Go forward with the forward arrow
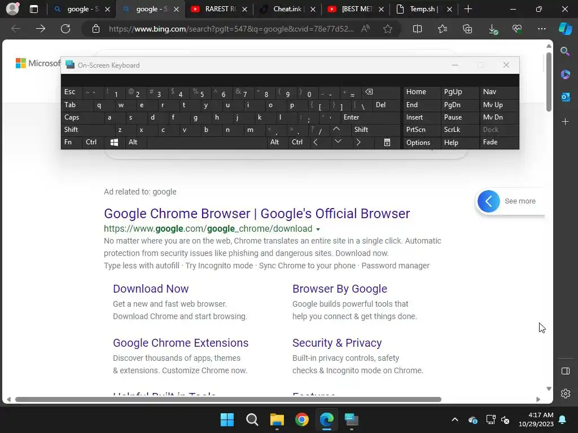The height and width of the screenshot is (433, 578). 41,29
